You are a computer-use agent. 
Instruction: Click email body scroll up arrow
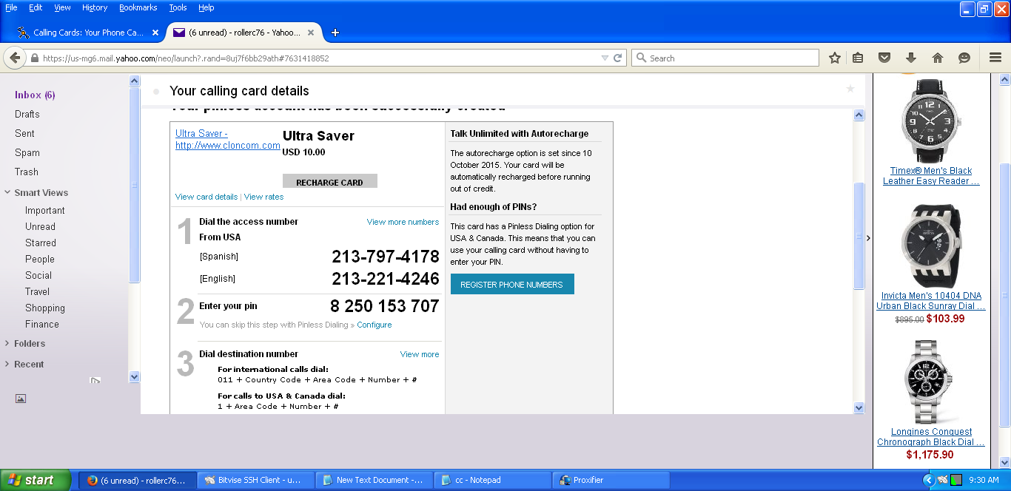point(859,115)
